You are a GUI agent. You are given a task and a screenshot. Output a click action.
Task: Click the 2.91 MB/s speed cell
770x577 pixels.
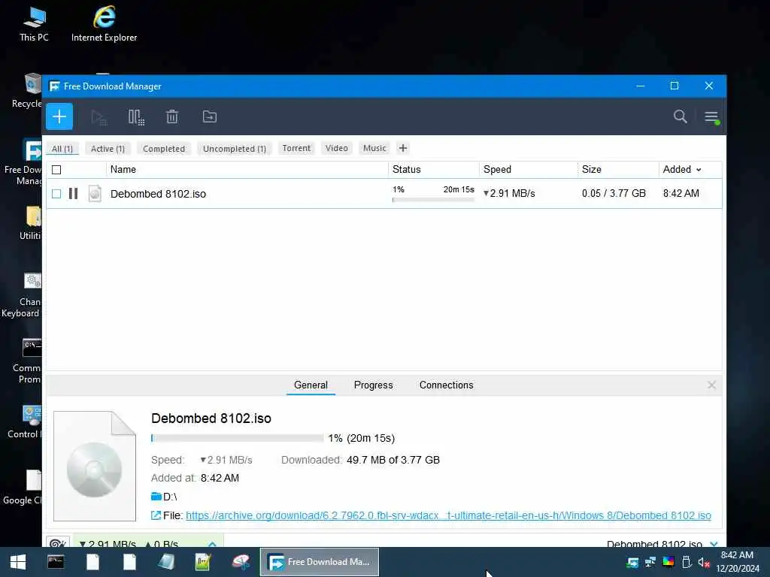pos(509,193)
